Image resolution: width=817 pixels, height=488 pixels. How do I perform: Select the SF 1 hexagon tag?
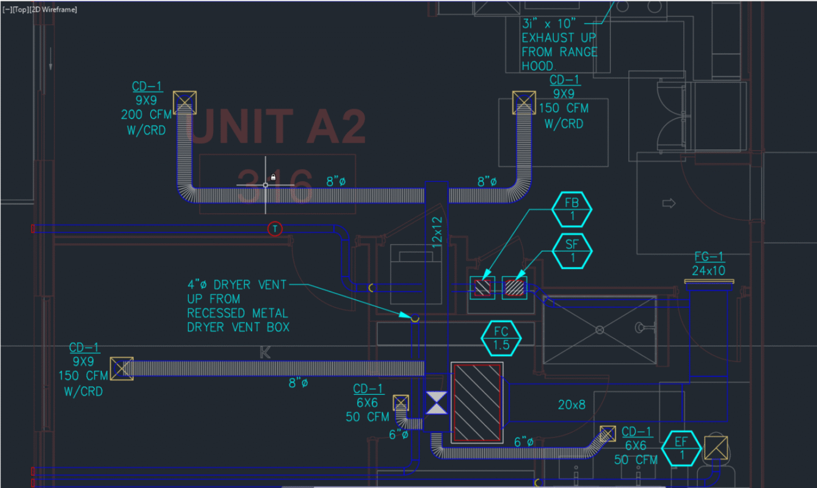coord(572,251)
